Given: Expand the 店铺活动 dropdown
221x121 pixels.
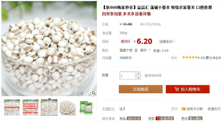Looking at the screenshot, I should click(167, 41).
